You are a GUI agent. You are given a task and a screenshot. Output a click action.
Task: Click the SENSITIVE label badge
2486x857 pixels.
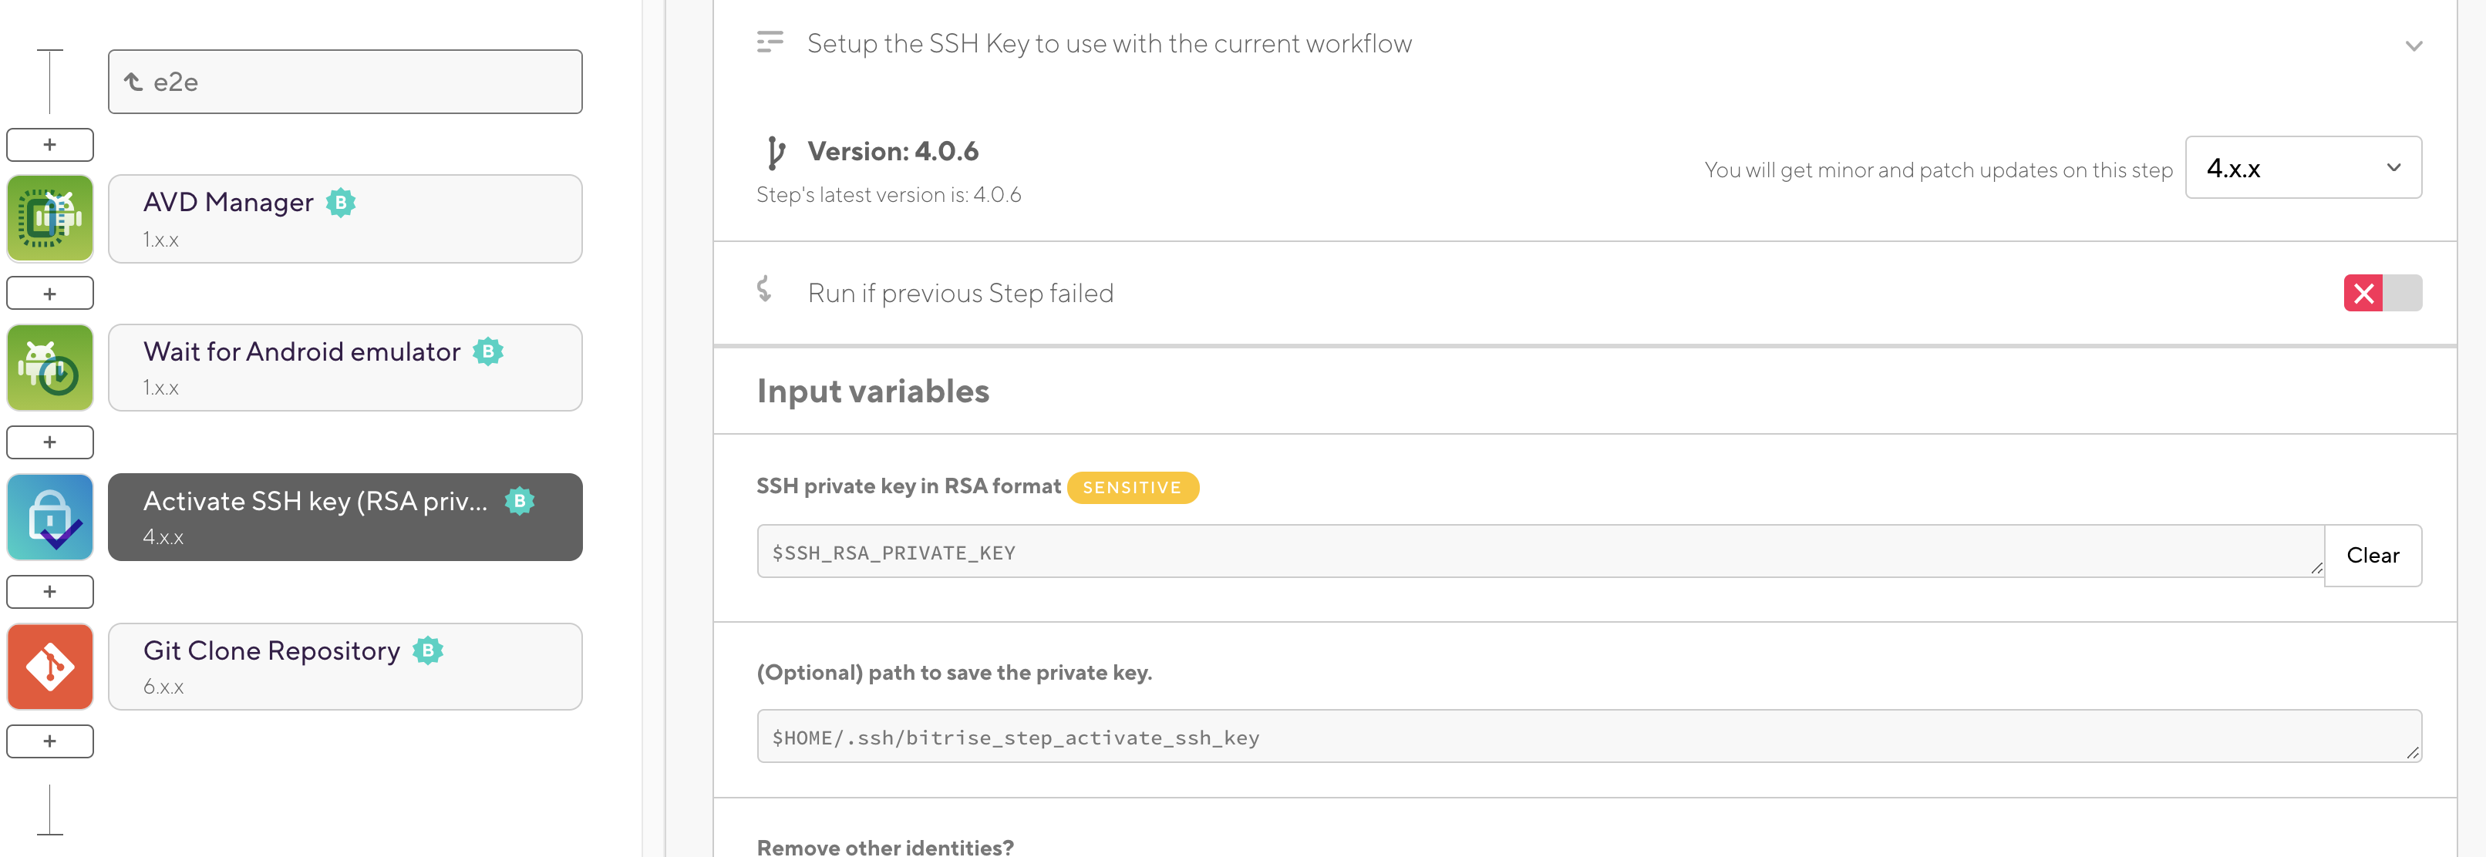coord(1131,487)
